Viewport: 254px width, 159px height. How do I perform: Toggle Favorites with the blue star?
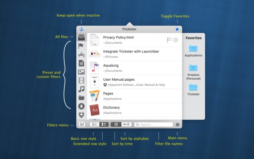(x=177, y=29)
